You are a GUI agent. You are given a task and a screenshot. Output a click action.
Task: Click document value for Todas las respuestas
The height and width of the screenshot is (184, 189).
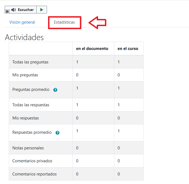(77, 105)
